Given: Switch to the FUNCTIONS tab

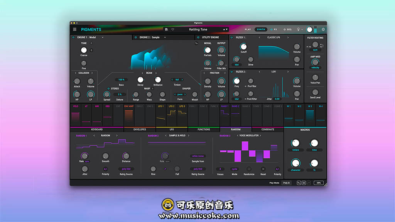Looking at the screenshot, I should point(204,129).
